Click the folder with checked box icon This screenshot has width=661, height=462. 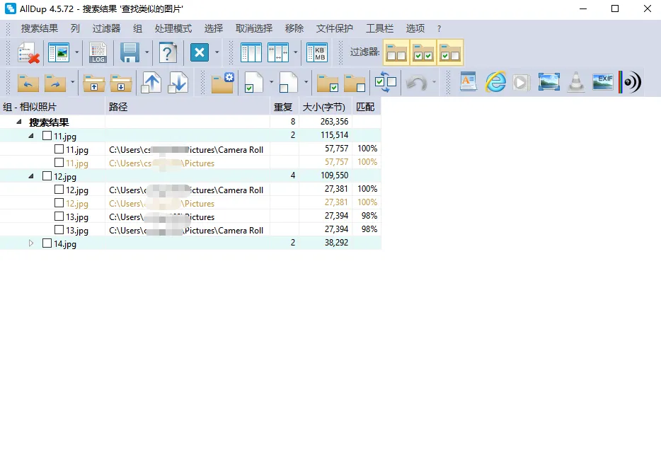coord(328,83)
